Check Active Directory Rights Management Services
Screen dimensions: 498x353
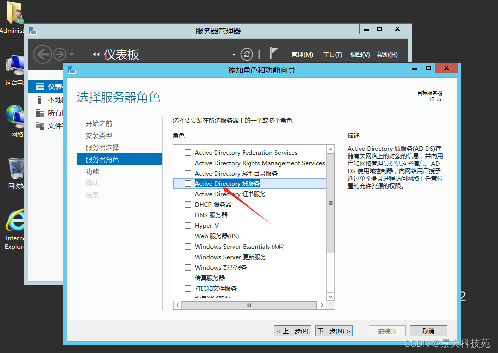188,163
